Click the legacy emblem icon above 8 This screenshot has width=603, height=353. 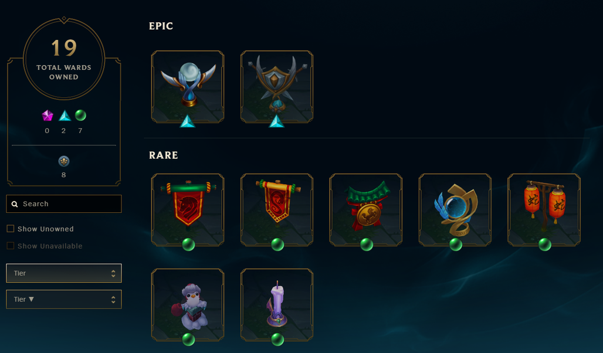click(64, 161)
